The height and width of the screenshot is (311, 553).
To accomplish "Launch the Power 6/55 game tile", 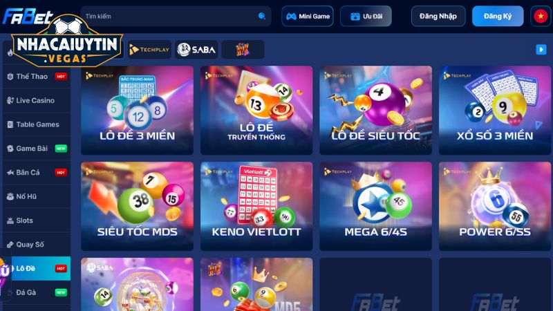I will coord(495,206).
